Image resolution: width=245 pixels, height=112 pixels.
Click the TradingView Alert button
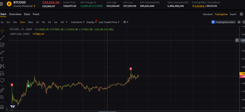point(224,22)
